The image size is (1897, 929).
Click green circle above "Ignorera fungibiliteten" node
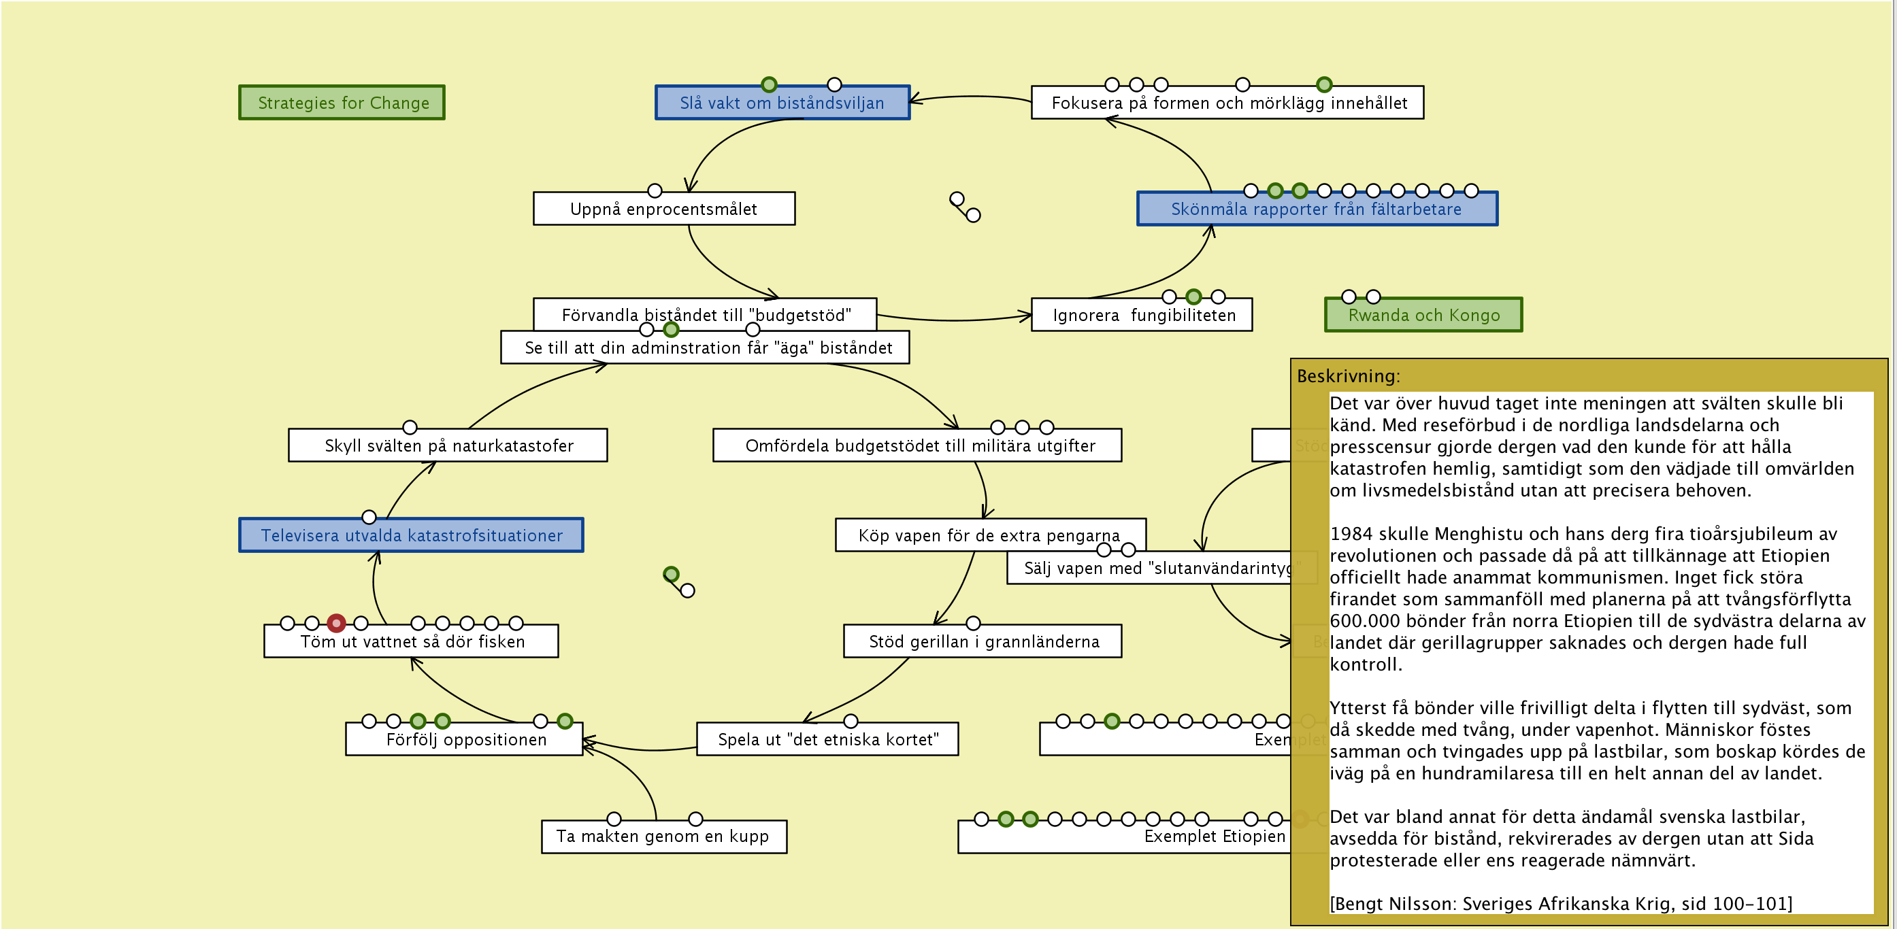tap(1193, 297)
